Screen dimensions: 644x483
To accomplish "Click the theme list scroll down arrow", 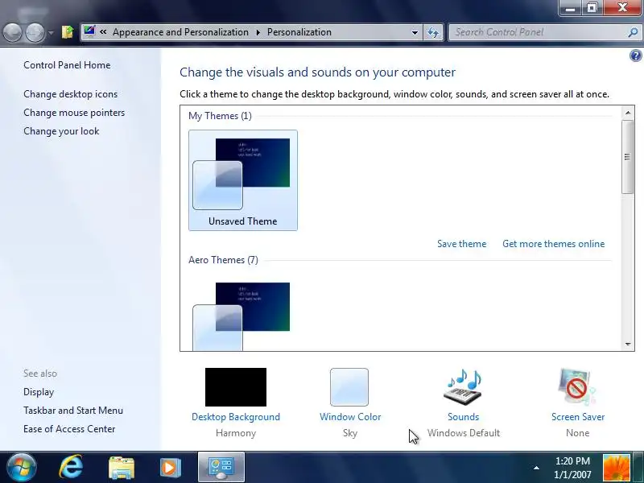I will tap(628, 345).
